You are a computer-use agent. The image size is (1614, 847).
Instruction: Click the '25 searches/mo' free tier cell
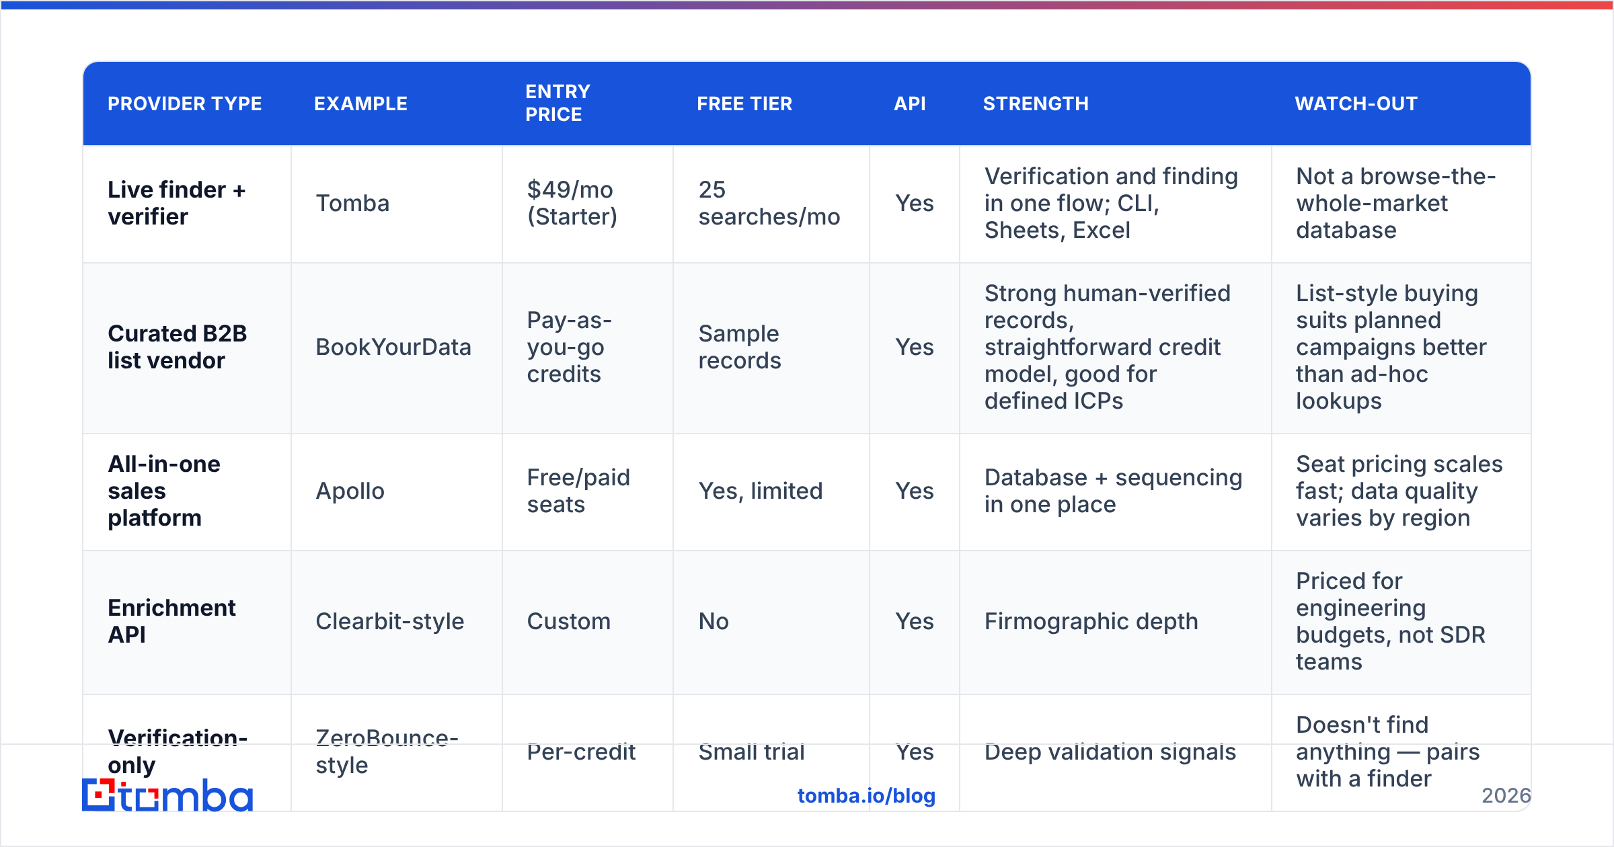pos(771,204)
